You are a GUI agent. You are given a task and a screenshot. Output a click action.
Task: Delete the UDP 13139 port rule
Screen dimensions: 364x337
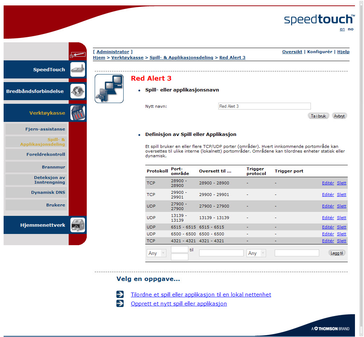click(x=342, y=218)
